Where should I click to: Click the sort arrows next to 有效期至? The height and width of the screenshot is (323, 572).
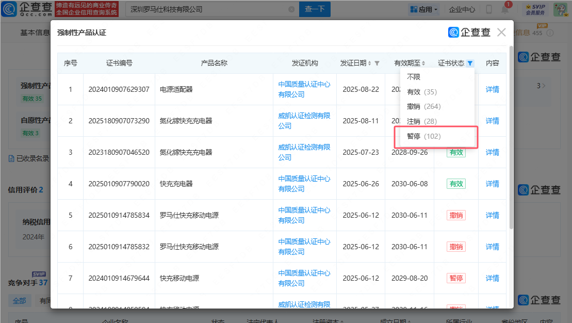click(423, 63)
